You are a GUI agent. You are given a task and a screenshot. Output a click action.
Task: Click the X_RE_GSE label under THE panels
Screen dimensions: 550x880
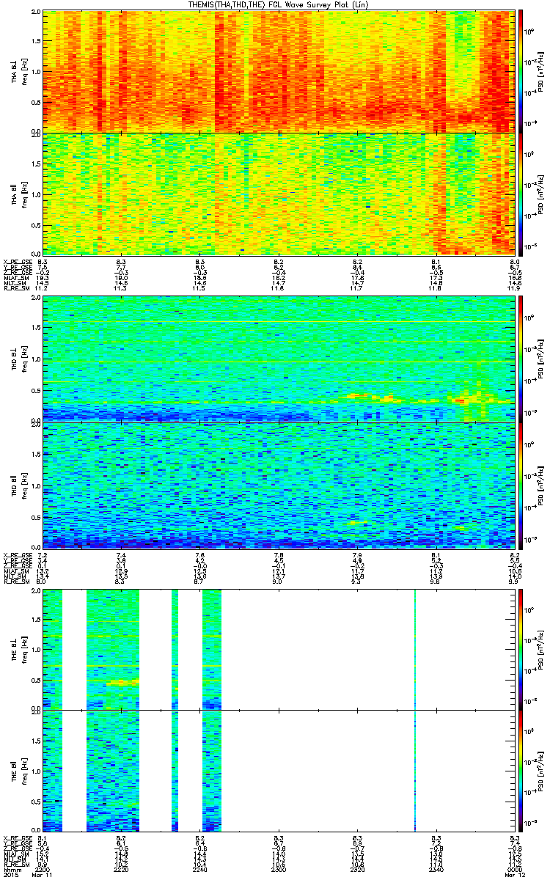tap(16, 837)
